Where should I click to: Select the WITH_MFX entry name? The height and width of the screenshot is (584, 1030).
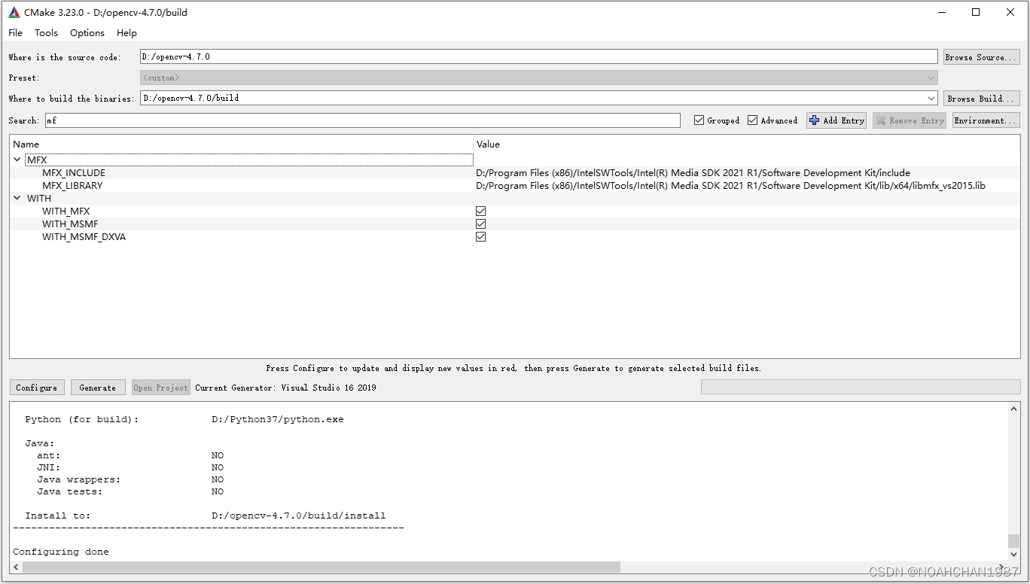(66, 211)
